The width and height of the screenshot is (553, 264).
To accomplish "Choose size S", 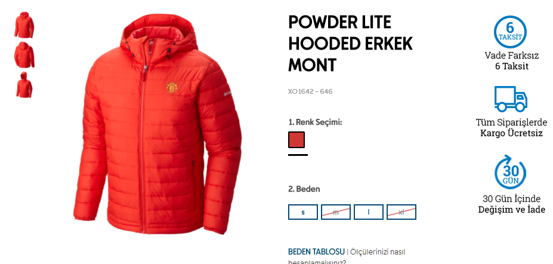I will [x=303, y=212].
